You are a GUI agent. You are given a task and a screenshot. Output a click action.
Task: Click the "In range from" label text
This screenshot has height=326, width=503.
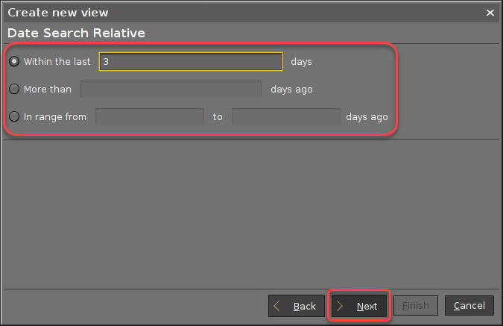[55, 117]
